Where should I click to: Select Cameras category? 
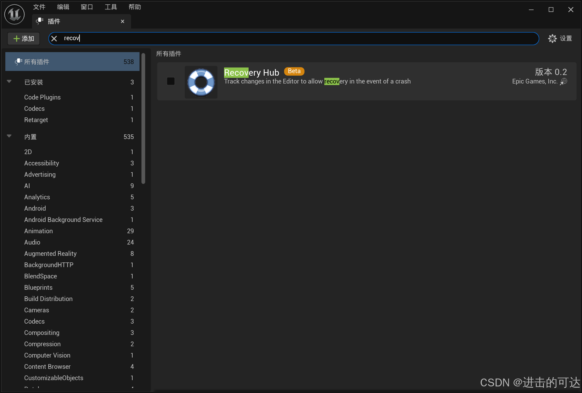pyautogui.click(x=73, y=310)
